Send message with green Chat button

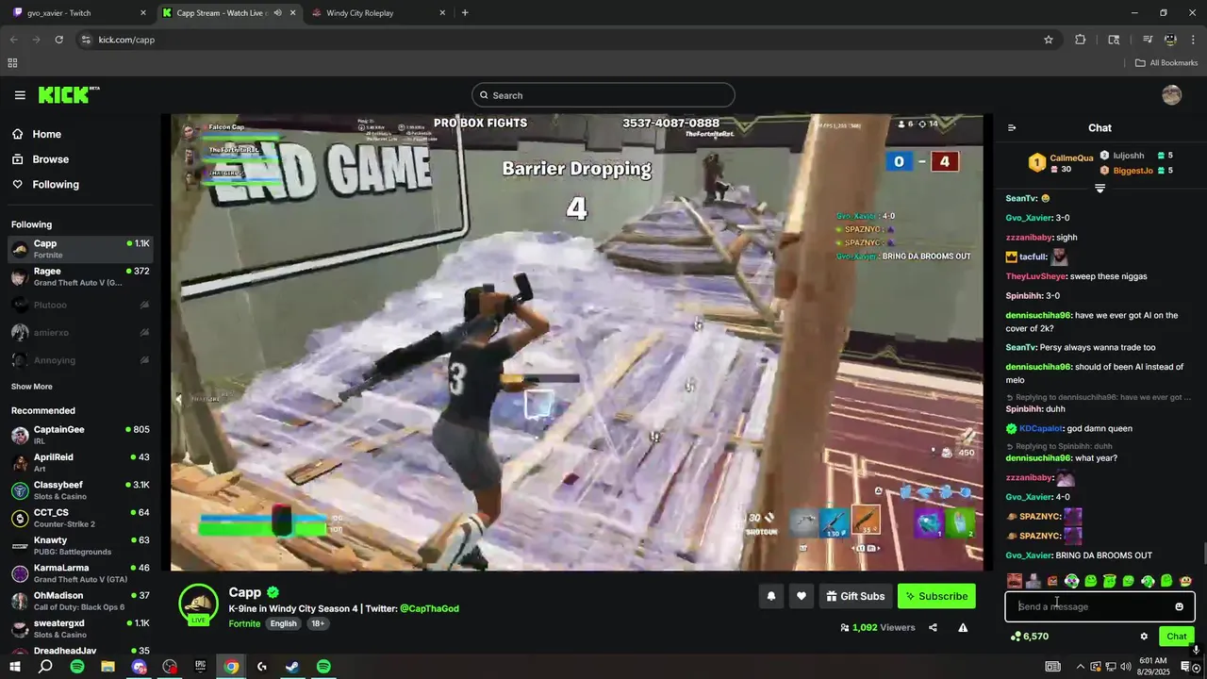[x=1176, y=637]
